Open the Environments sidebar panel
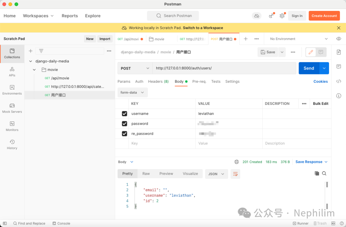This screenshot has width=346, height=227. pos(12,90)
